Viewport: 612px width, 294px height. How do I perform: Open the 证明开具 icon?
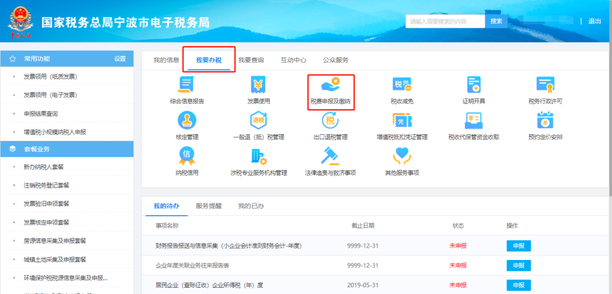point(473,84)
